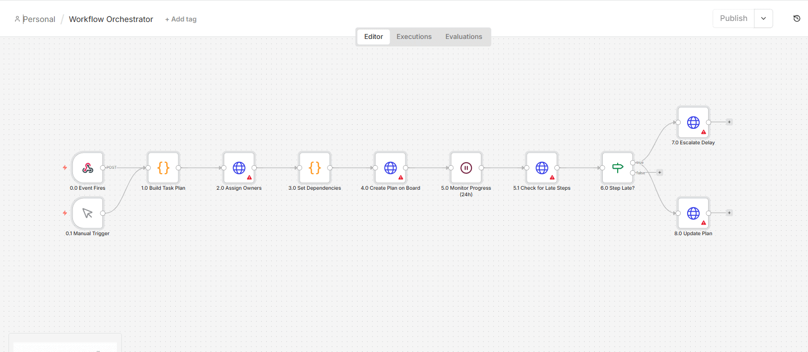Viewport: 808px width, 352px height.
Task: Click the POST output connector of Event Fires
Action: click(103, 168)
